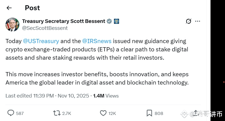Open the Grok explain-post icon
This screenshot has height=121, width=225.
[x=189, y=21]
